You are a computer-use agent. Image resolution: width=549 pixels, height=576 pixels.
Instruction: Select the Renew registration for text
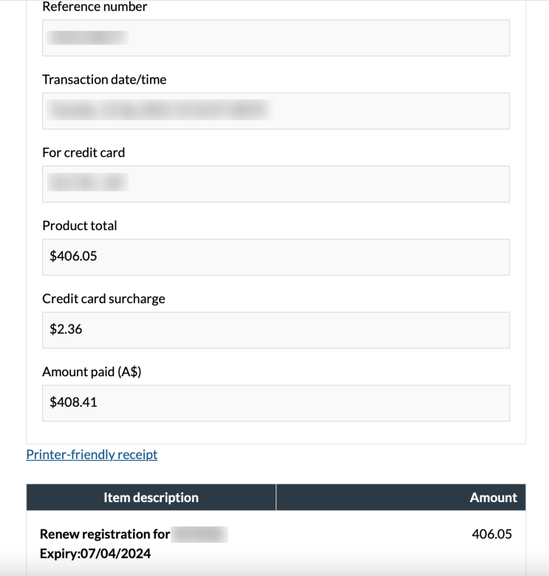105,534
